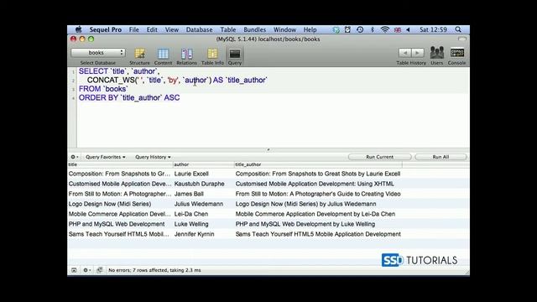Click the editor/results split handle

click(x=268, y=149)
